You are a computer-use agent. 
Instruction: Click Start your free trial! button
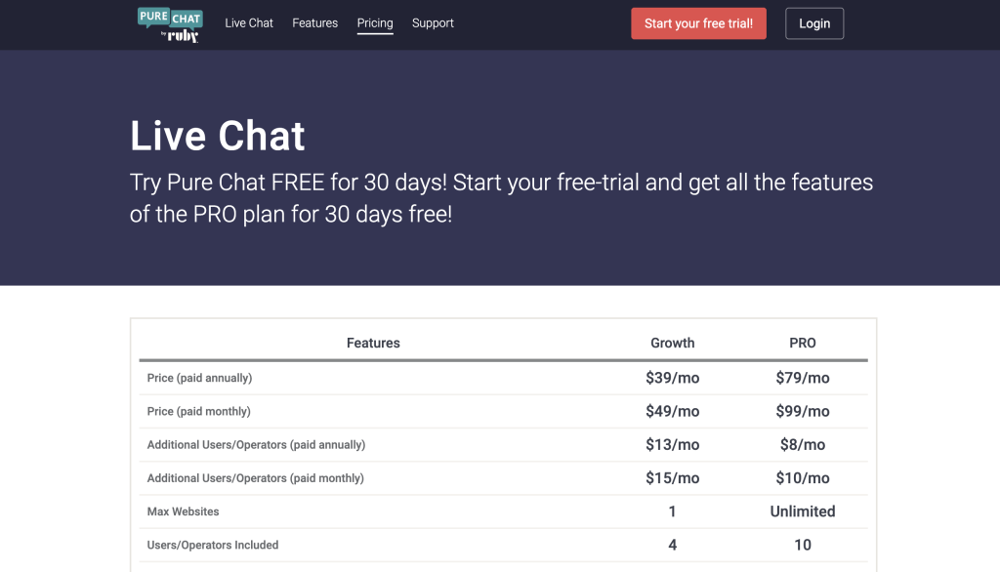tap(698, 23)
